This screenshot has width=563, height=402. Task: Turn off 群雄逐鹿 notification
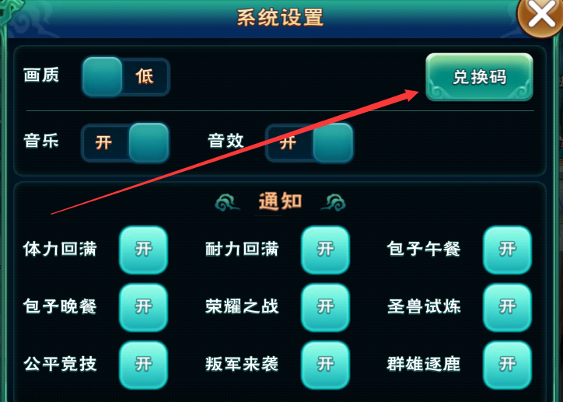point(507,365)
